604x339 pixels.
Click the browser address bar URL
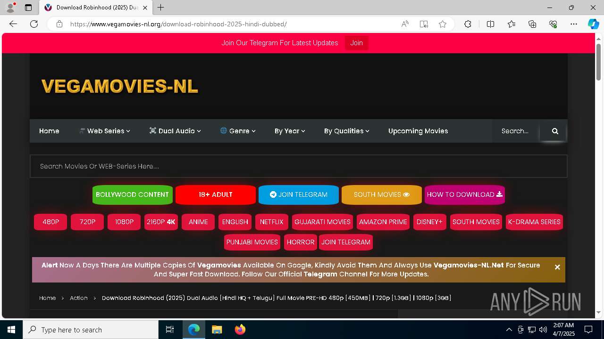pyautogui.click(x=178, y=24)
